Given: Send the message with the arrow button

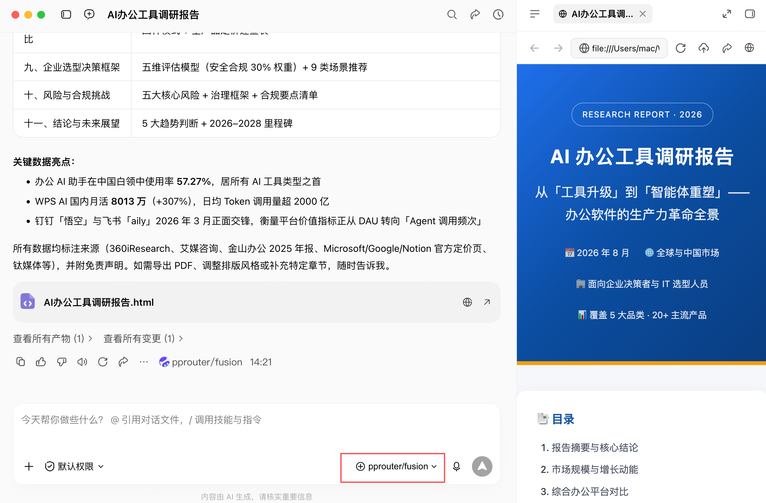Looking at the screenshot, I should pyautogui.click(x=482, y=466).
